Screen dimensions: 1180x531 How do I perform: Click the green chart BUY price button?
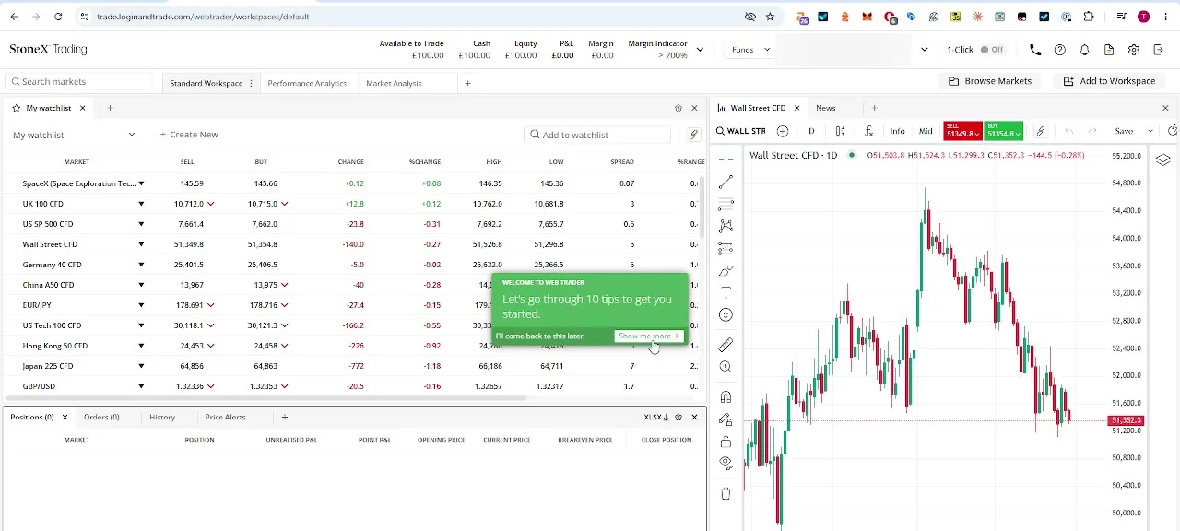(1004, 131)
